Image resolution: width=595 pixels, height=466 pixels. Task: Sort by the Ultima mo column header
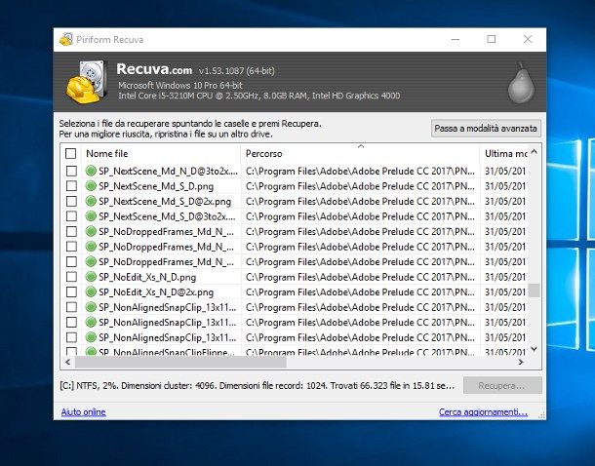(504, 154)
